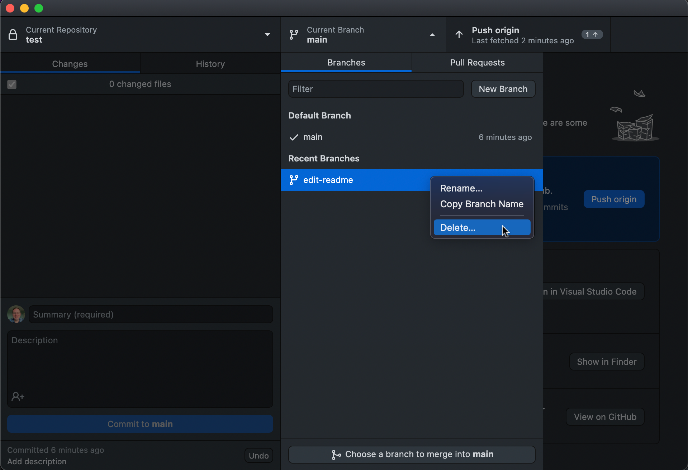This screenshot has width=688, height=470.
Task: Click the branch Filter input field
Action: [375, 89]
